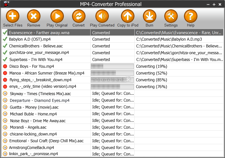Select file Emotional - Soul Craft (Deep Chill Mix).aac
This screenshot has width=225, height=158.
click(46, 141)
